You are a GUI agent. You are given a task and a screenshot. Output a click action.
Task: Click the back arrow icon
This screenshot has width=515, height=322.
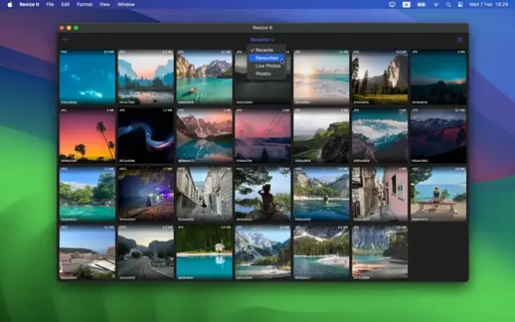pyautogui.click(x=65, y=39)
